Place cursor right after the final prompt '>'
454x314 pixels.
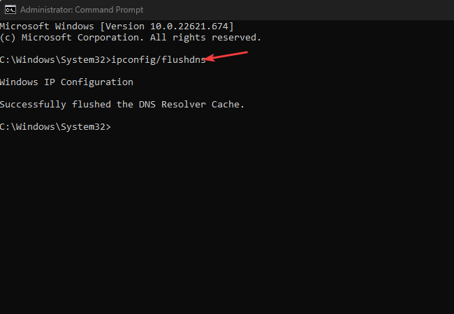click(x=113, y=127)
